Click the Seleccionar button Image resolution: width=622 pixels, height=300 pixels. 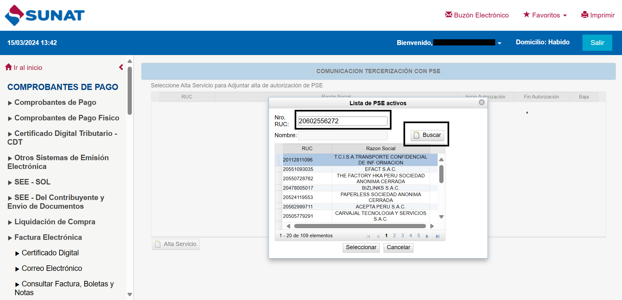point(361,248)
